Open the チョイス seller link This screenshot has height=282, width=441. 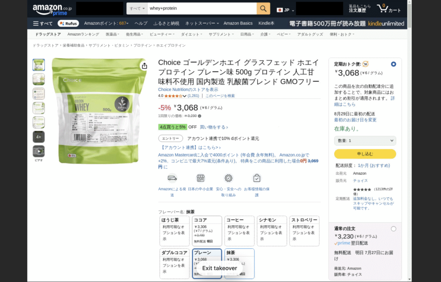coord(360,181)
